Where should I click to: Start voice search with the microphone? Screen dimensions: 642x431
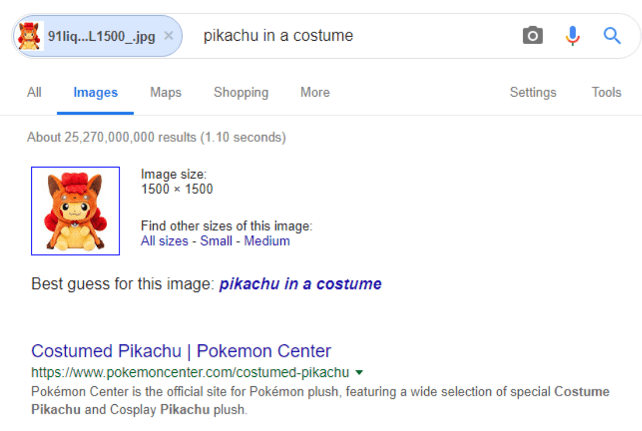click(573, 36)
